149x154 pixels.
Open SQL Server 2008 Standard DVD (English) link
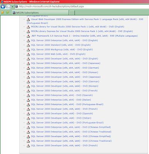pos(61,45)
